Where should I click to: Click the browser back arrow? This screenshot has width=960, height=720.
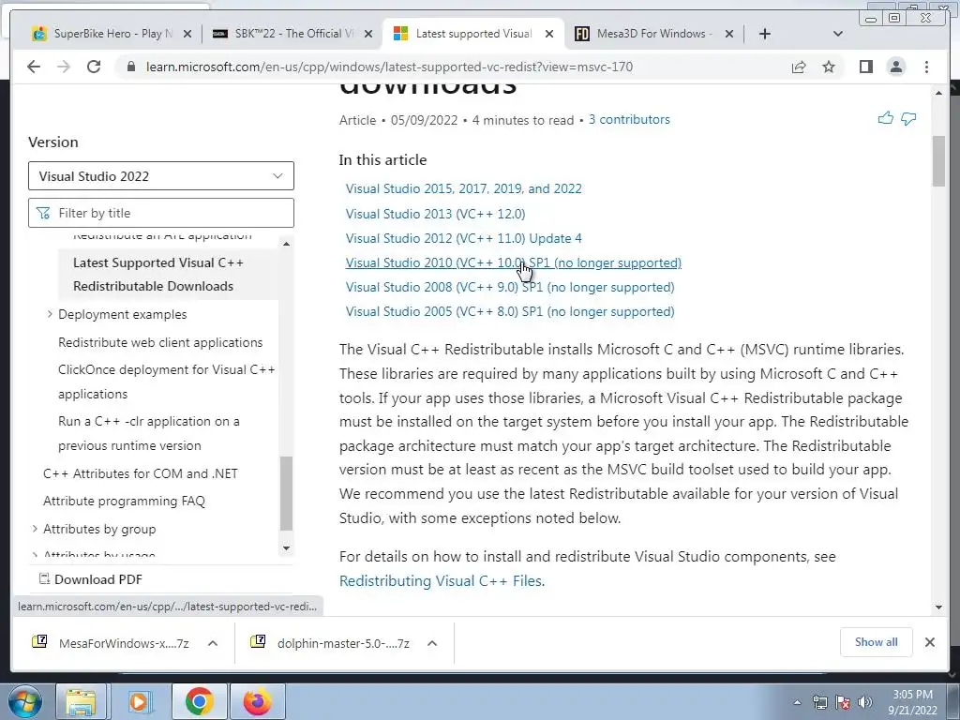tap(34, 67)
